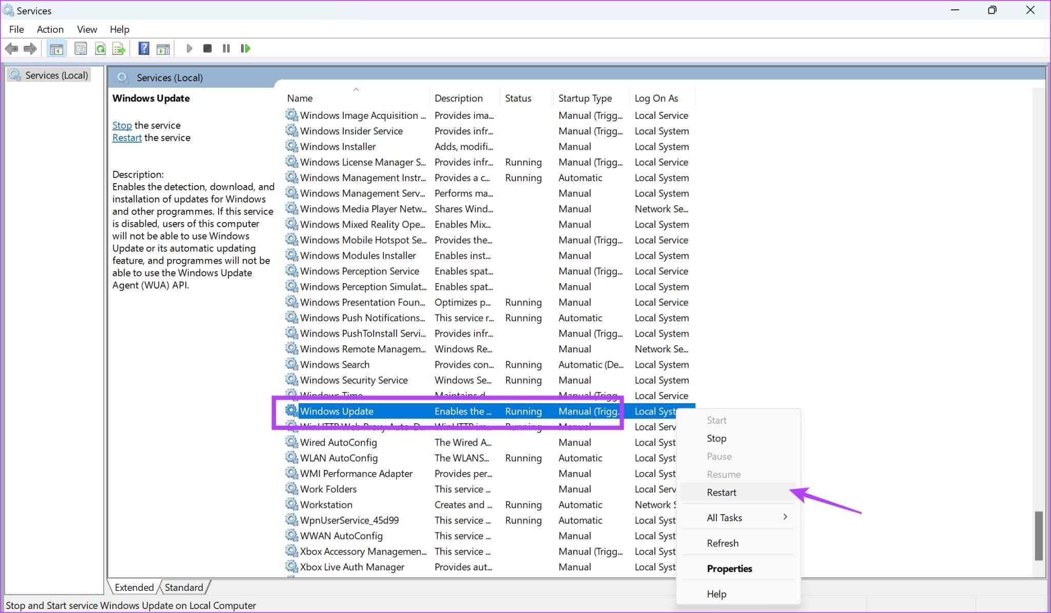The height and width of the screenshot is (613, 1051).
Task: Open the Export List toolbar icon
Action: (x=119, y=48)
